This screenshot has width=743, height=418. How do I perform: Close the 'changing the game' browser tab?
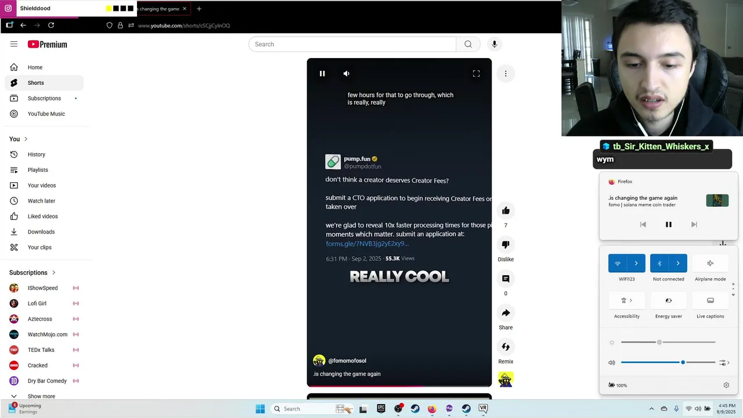coord(185,9)
